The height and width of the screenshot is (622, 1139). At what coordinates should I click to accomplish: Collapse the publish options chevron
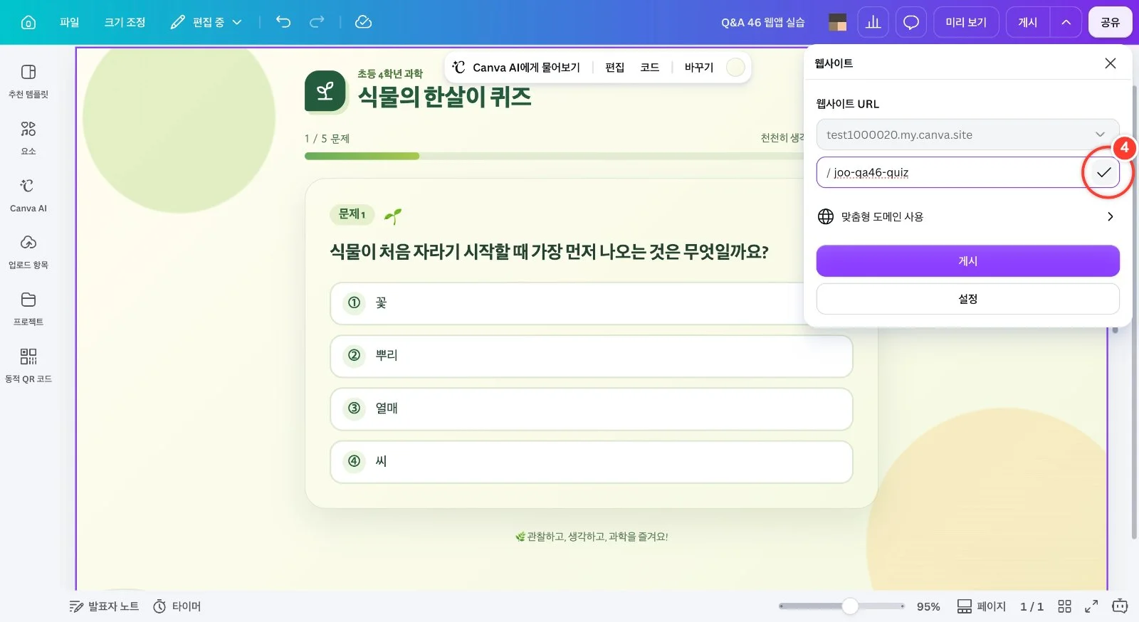pyautogui.click(x=1066, y=22)
